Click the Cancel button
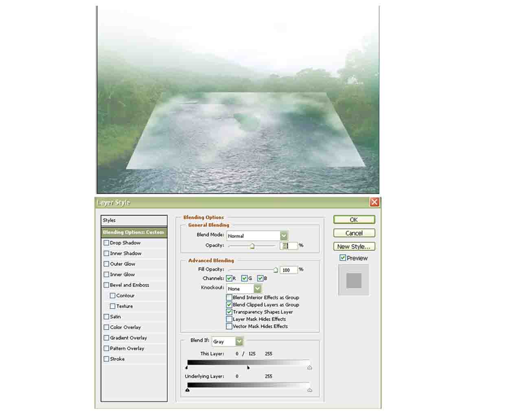The width and height of the screenshot is (521, 417). [x=354, y=233]
